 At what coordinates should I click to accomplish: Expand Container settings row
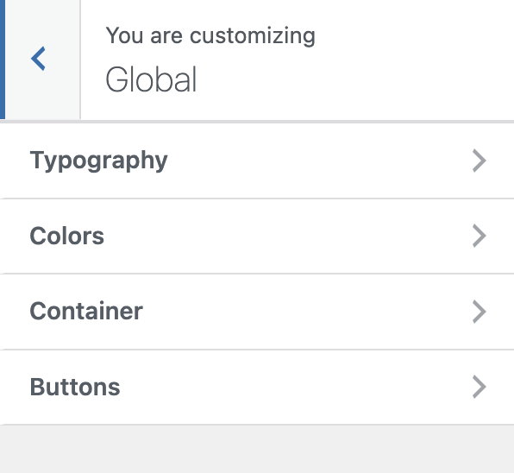click(x=257, y=312)
